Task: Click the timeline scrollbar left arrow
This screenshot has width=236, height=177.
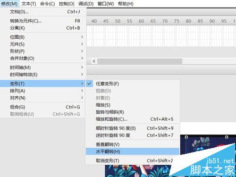Action: coord(94,61)
